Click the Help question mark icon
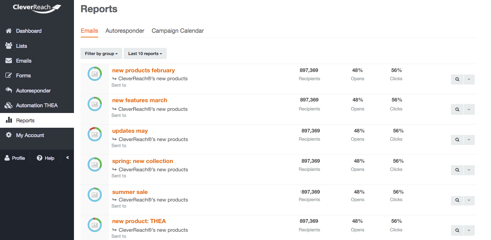The width and height of the screenshot is (491, 240). [x=40, y=158]
